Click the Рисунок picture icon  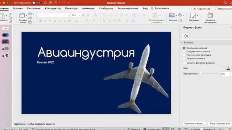click(172, 15)
